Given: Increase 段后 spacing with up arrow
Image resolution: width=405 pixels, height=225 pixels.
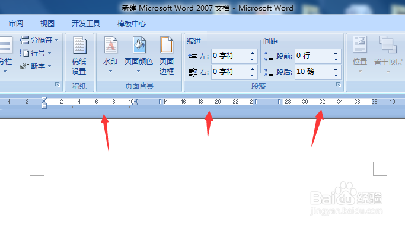Looking at the screenshot, I should 336,69.
